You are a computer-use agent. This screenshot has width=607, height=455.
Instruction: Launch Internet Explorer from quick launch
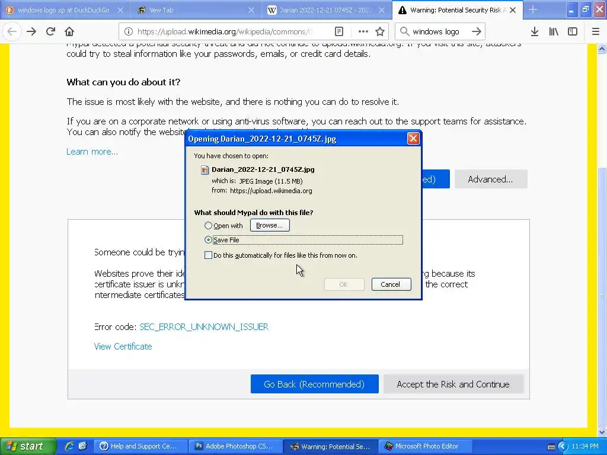pyautogui.click(x=69, y=446)
